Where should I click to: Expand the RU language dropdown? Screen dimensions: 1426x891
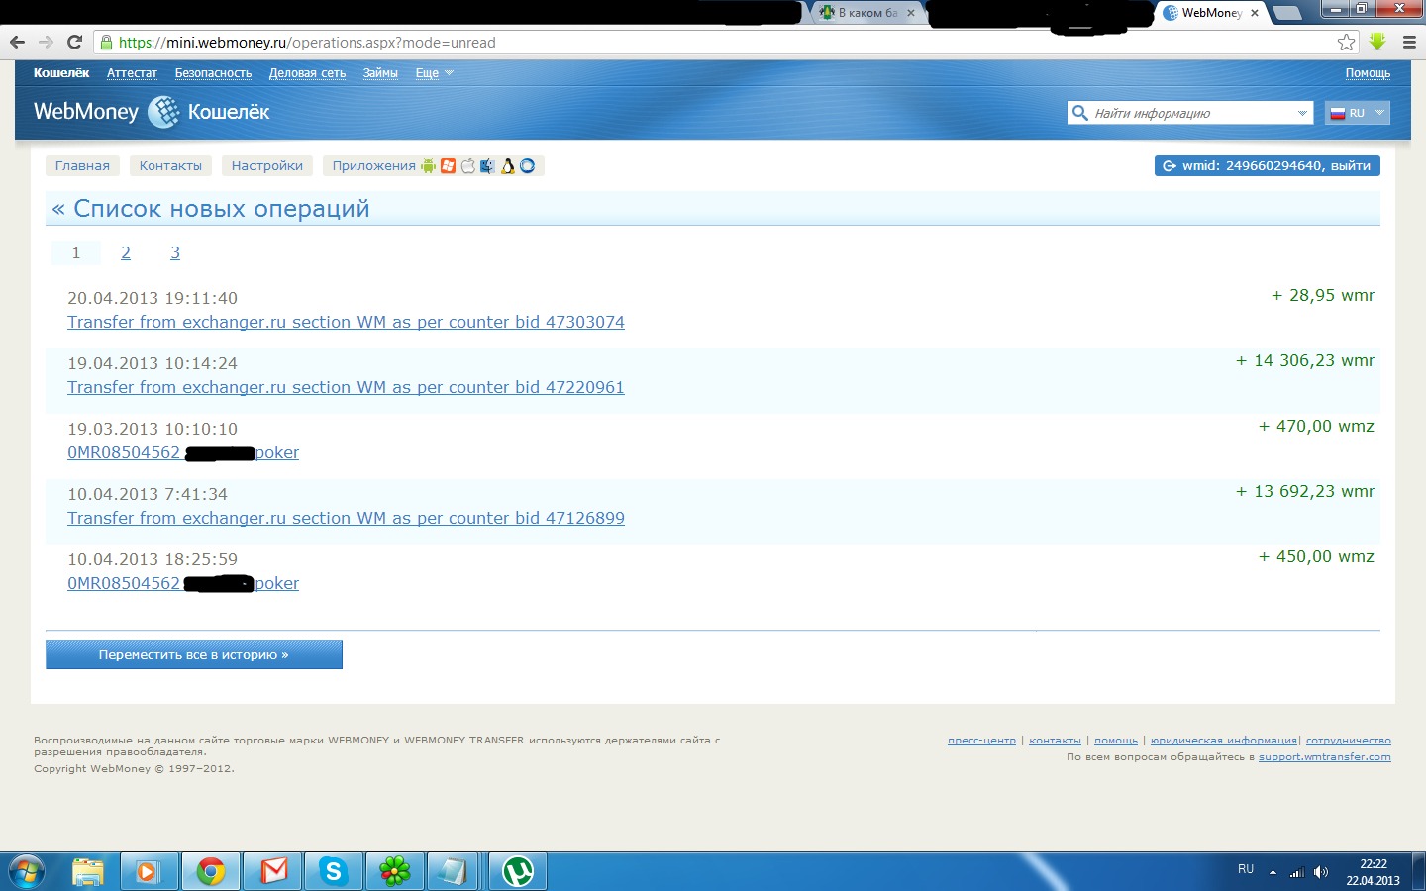point(1358,113)
